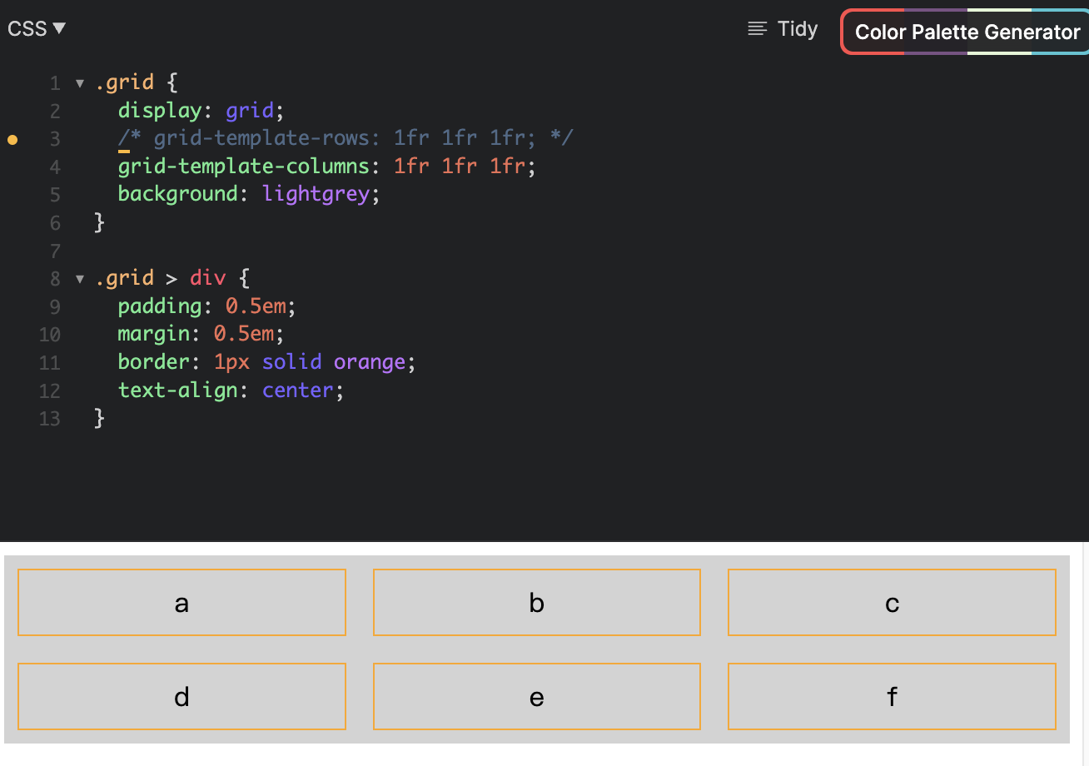The image size is (1089, 766).
Task: Open the Color Palette Generator
Action: click(x=967, y=32)
